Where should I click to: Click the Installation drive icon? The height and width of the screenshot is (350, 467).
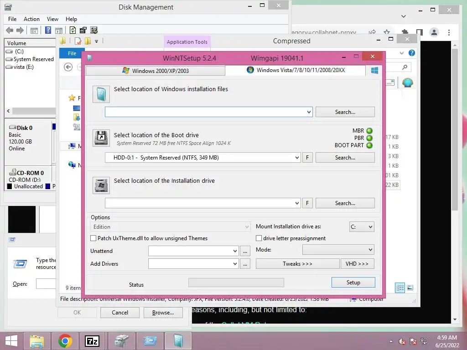101,185
